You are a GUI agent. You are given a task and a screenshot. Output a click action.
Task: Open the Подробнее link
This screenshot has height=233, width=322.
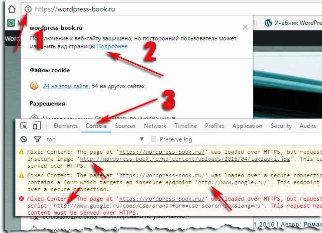(x=112, y=46)
